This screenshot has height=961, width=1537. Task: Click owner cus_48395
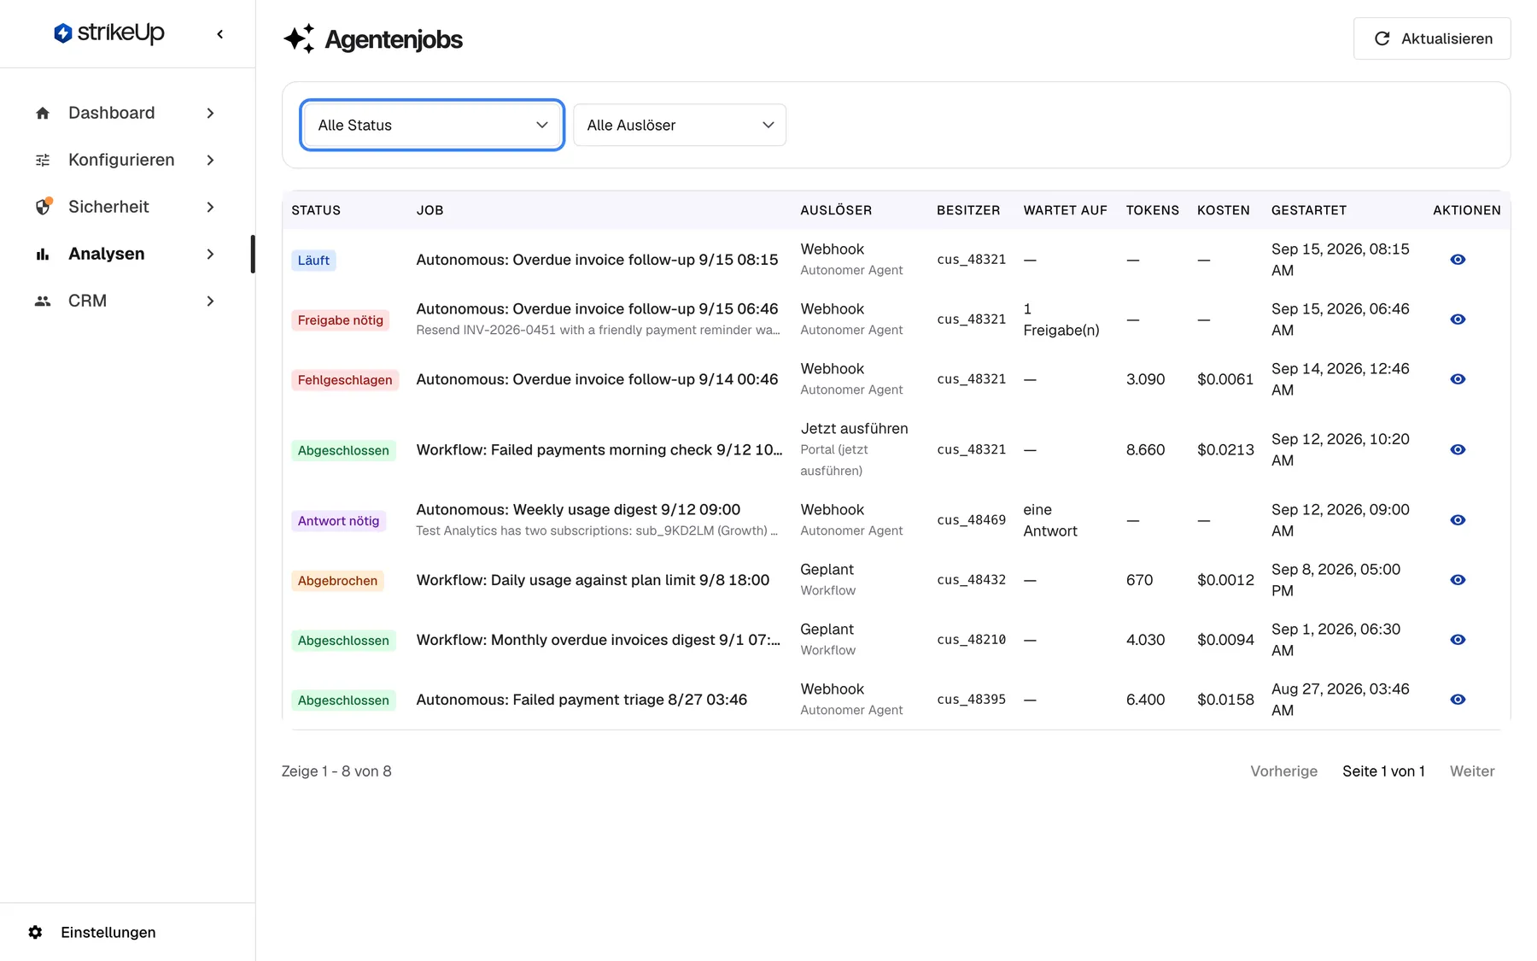[x=971, y=700]
